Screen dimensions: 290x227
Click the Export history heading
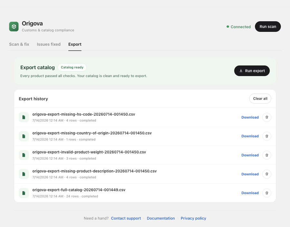[x=33, y=99]
